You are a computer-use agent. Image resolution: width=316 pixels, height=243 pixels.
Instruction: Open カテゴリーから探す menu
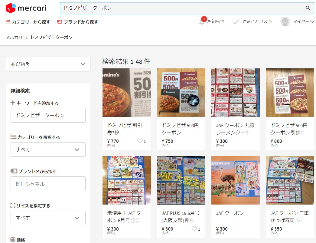pos(28,22)
